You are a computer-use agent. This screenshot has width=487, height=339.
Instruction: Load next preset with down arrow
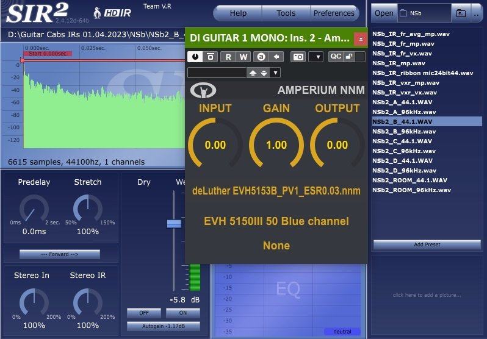264,73
